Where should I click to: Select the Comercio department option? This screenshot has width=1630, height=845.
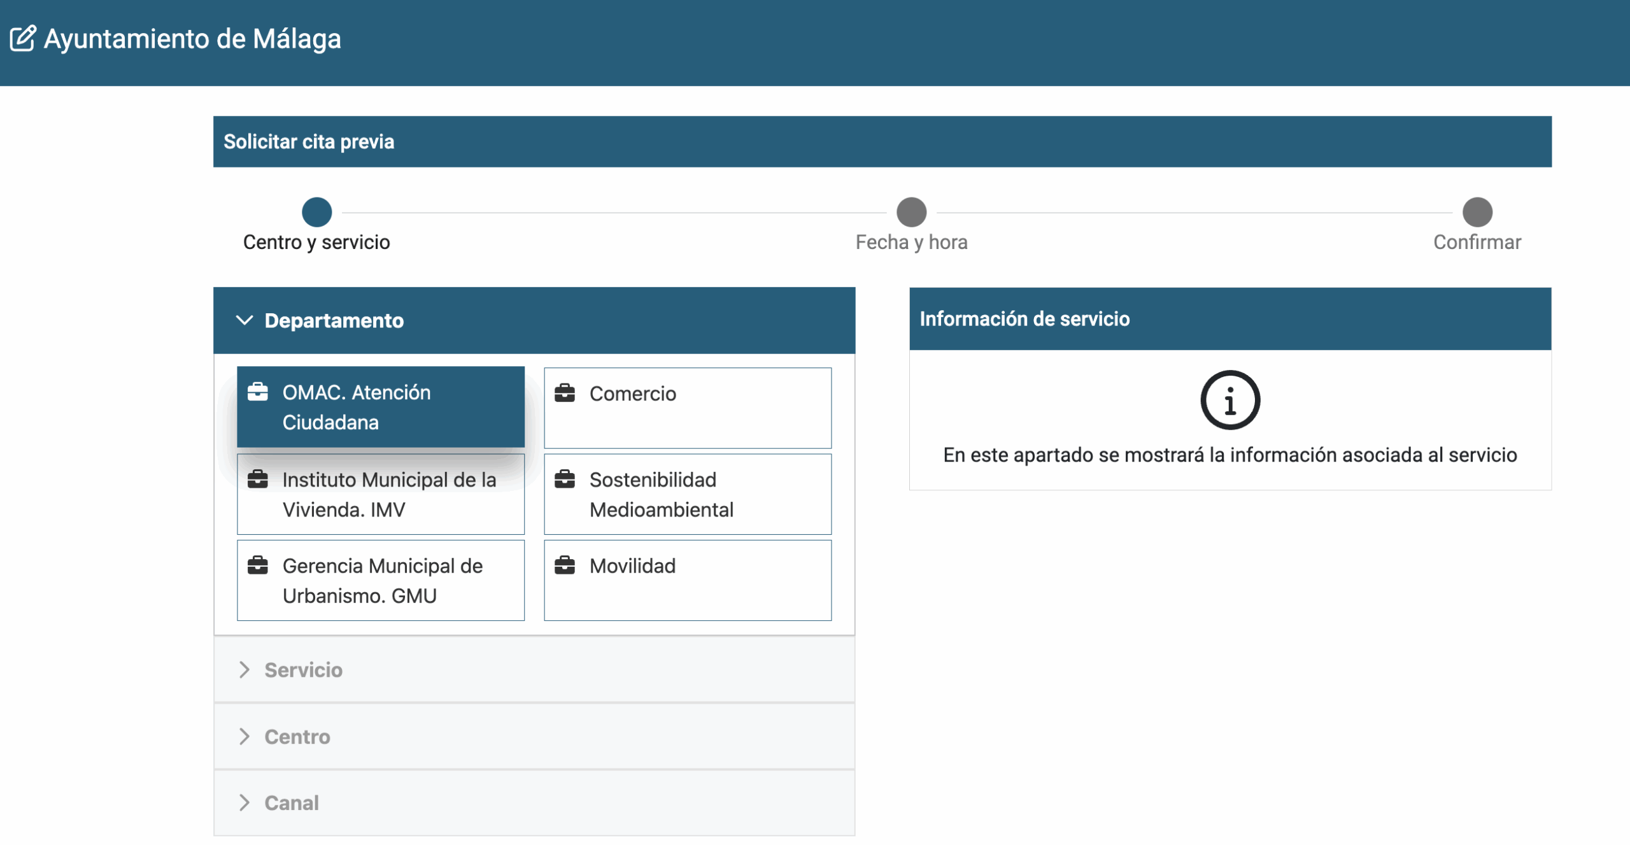click(x=687, y=408)
